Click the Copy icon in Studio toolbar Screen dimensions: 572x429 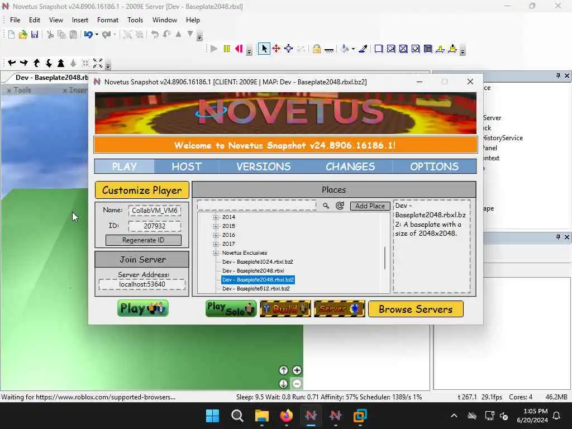pos(61,35)
